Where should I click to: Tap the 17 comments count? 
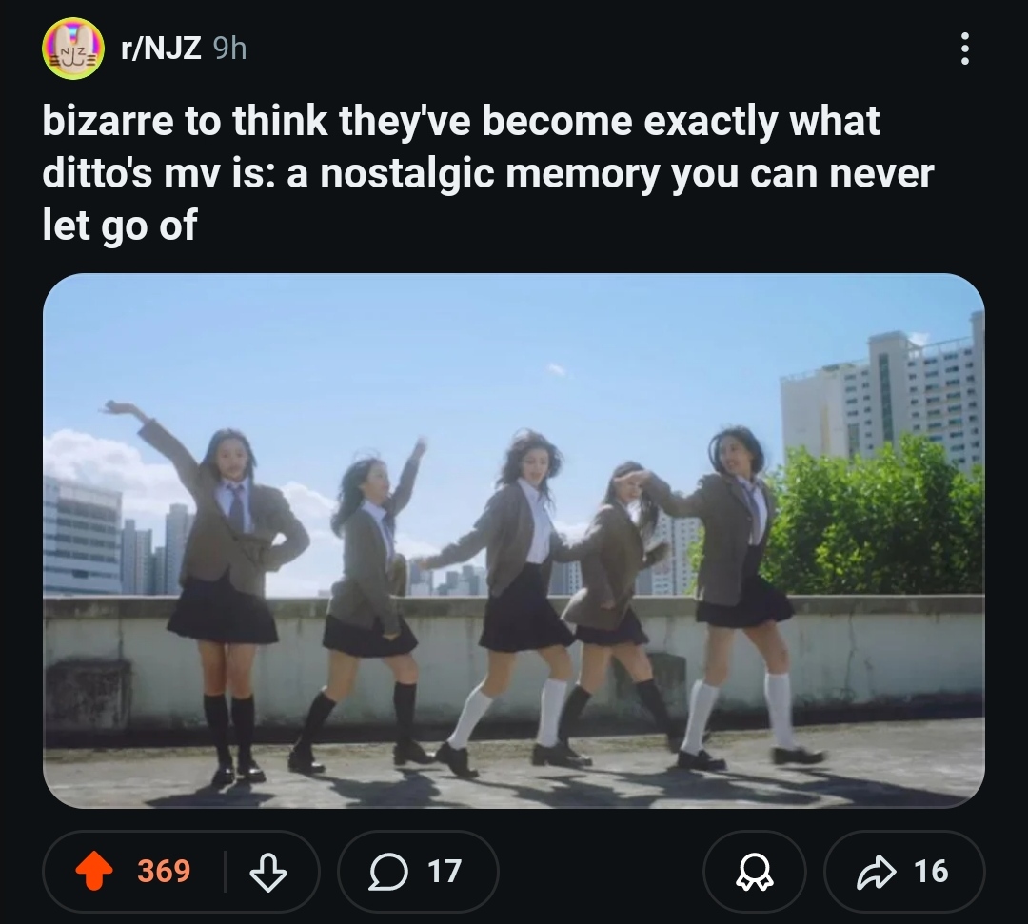445,872
